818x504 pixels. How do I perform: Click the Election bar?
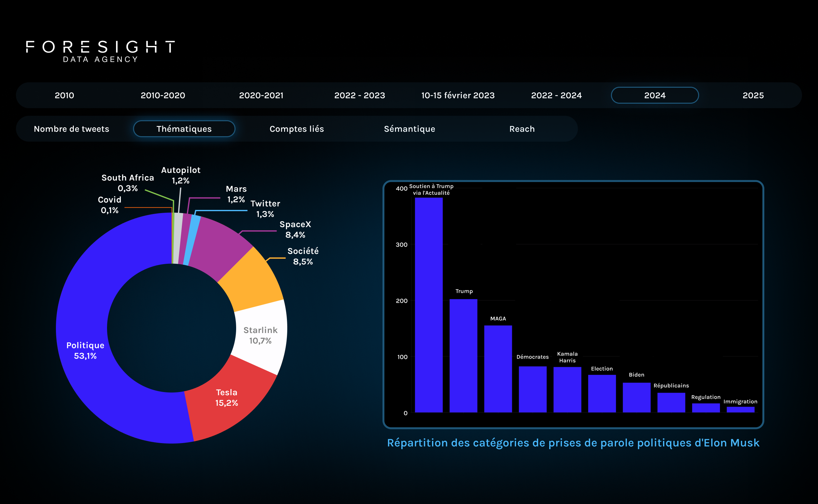tap(602, 394)
